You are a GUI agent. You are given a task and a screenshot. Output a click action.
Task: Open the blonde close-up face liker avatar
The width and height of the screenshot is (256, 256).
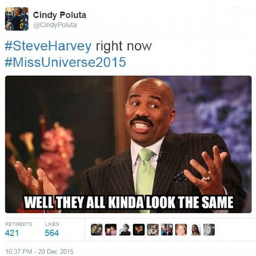pos(181,230)
